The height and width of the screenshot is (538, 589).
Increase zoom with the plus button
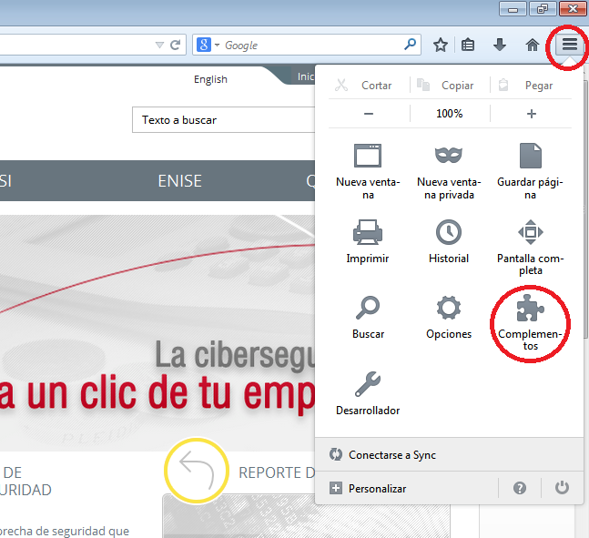(x=532, y=114)
